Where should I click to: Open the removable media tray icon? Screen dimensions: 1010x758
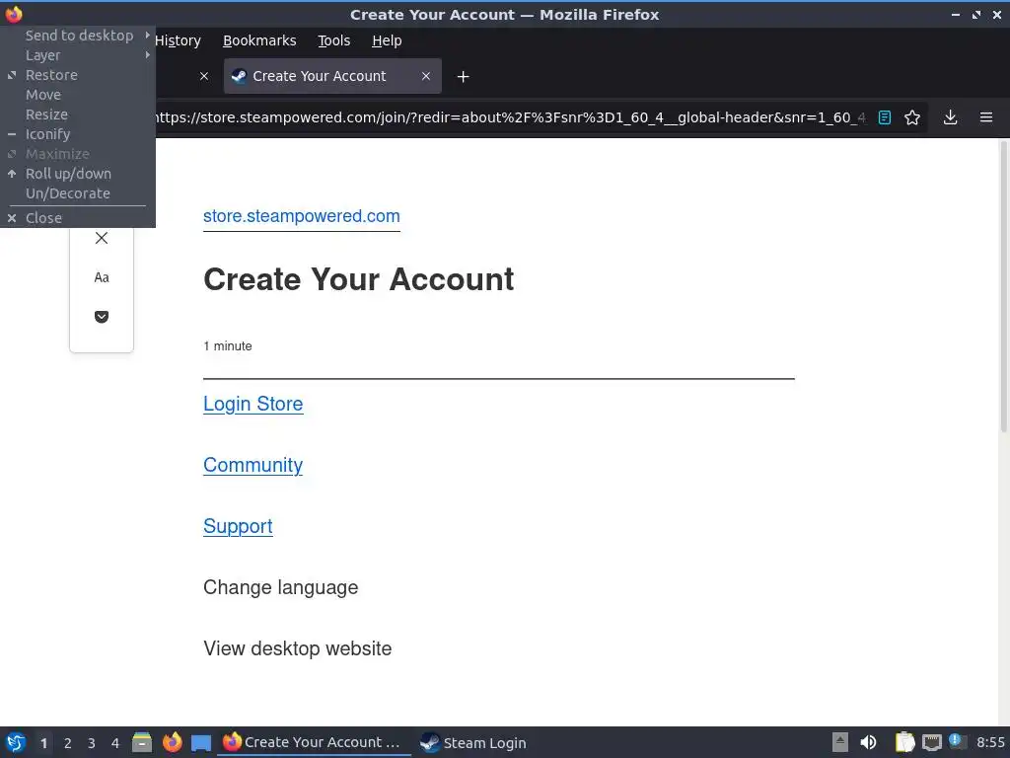(x=840, y=742)
